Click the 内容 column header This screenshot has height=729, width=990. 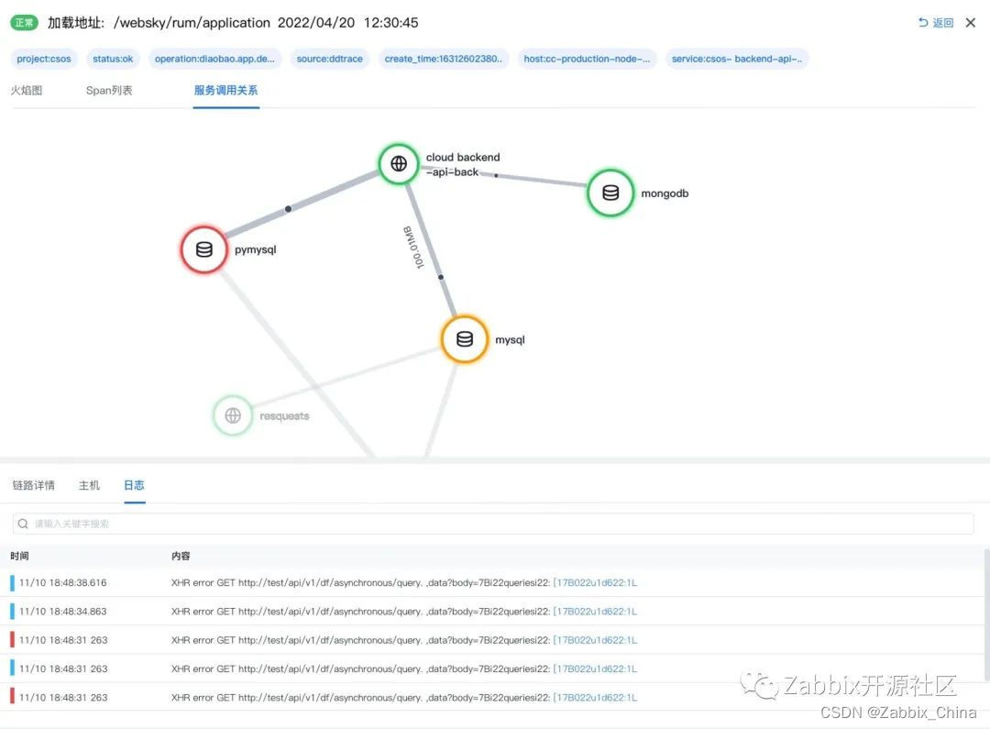click(x=181, y=556)
